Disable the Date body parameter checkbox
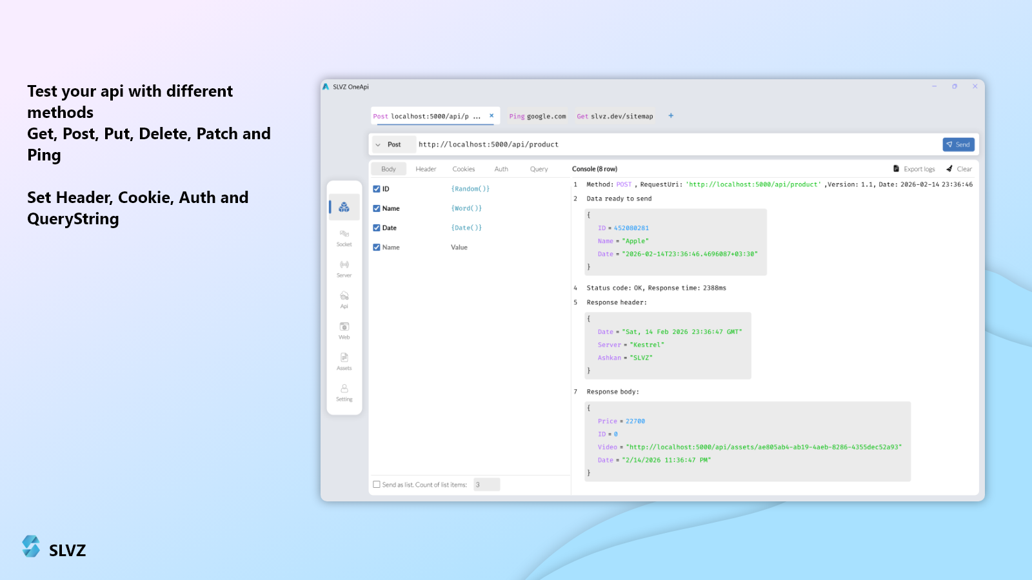Image resolution: width=1032 pixels, height=580 pixels. click(377, 227)
